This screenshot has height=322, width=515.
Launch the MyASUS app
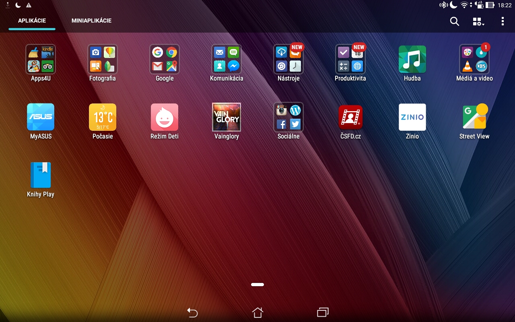tap(41, 117)
